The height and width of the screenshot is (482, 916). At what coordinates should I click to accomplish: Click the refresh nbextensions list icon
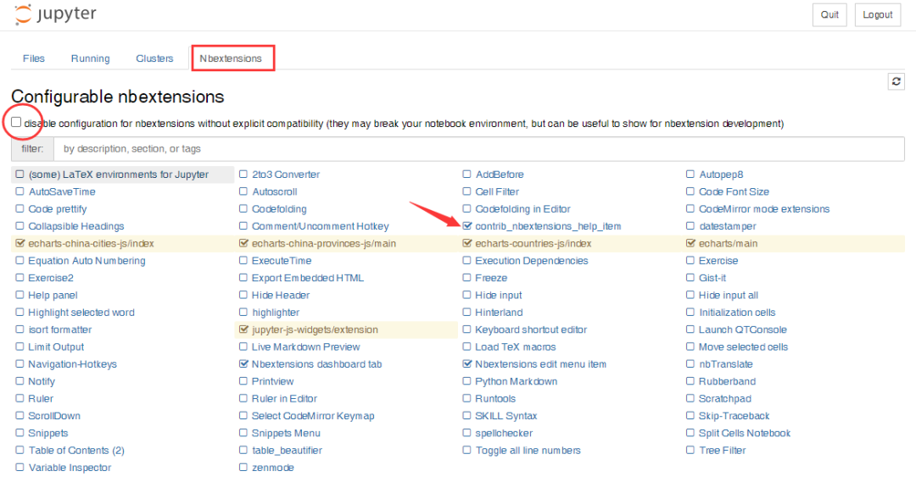tap(896, 81)
